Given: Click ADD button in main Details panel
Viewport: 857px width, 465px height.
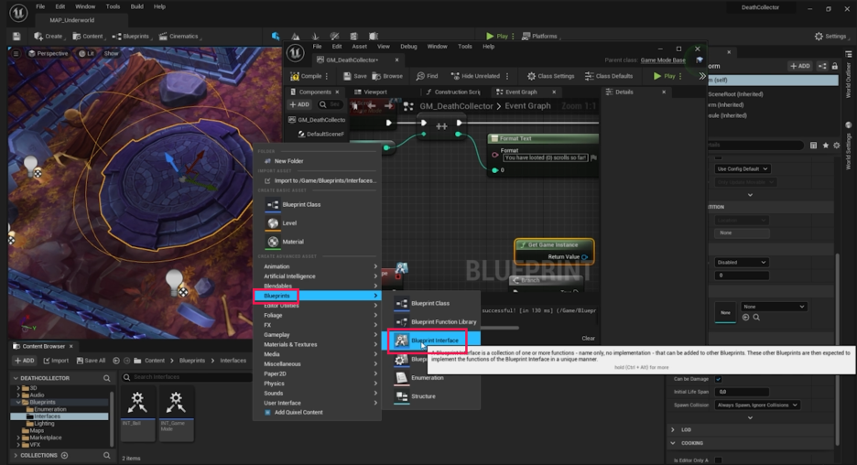Looking at the screenshot, I should tap(799, 66).
